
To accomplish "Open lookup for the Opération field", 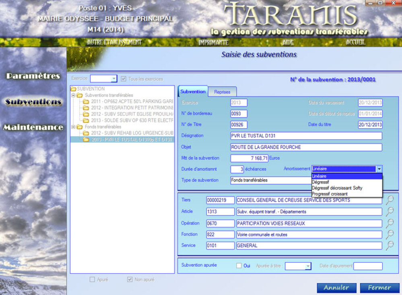I will coord(390,223).
